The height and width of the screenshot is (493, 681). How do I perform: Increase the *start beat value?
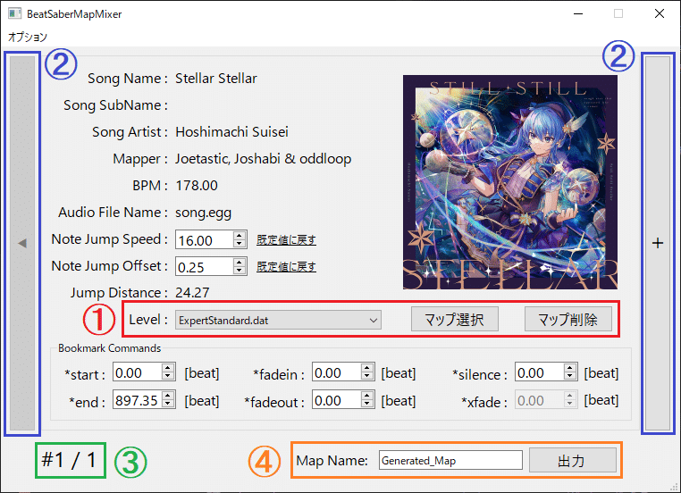click(x=168, y=369)
